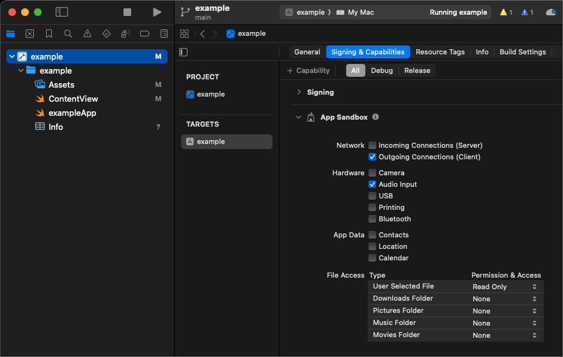Screen dimensions: 563x357
Task: Select the Debug configuration filter
Action: [x=382, y=70]
